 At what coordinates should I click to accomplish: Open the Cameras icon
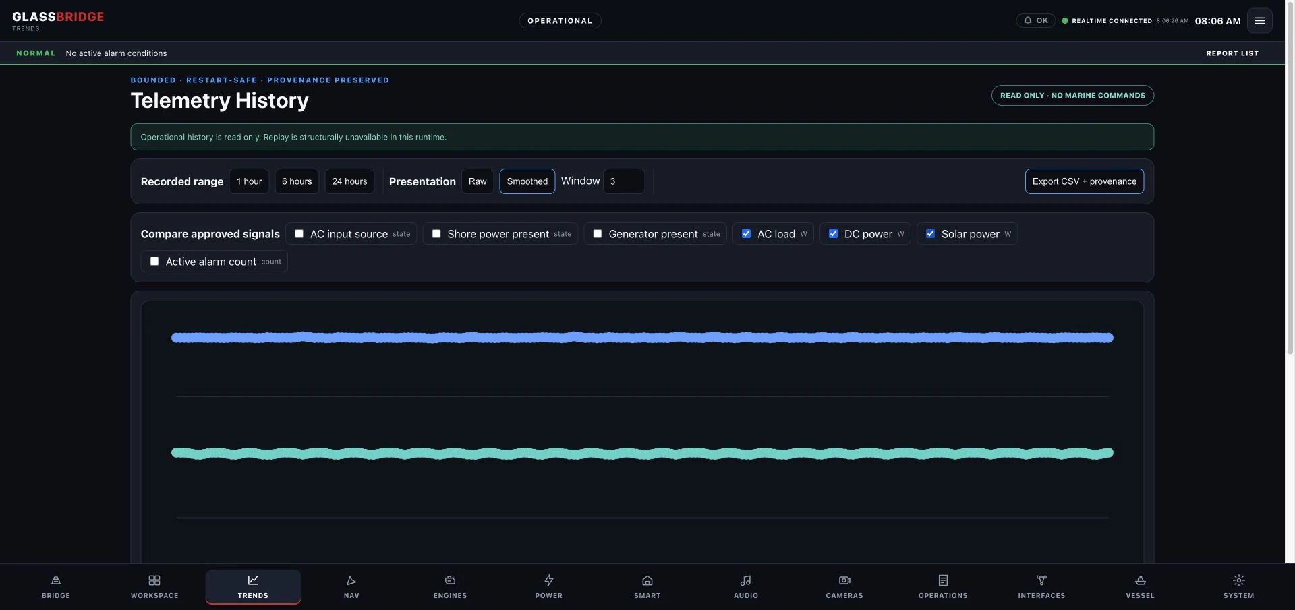[x=844, y=580]
